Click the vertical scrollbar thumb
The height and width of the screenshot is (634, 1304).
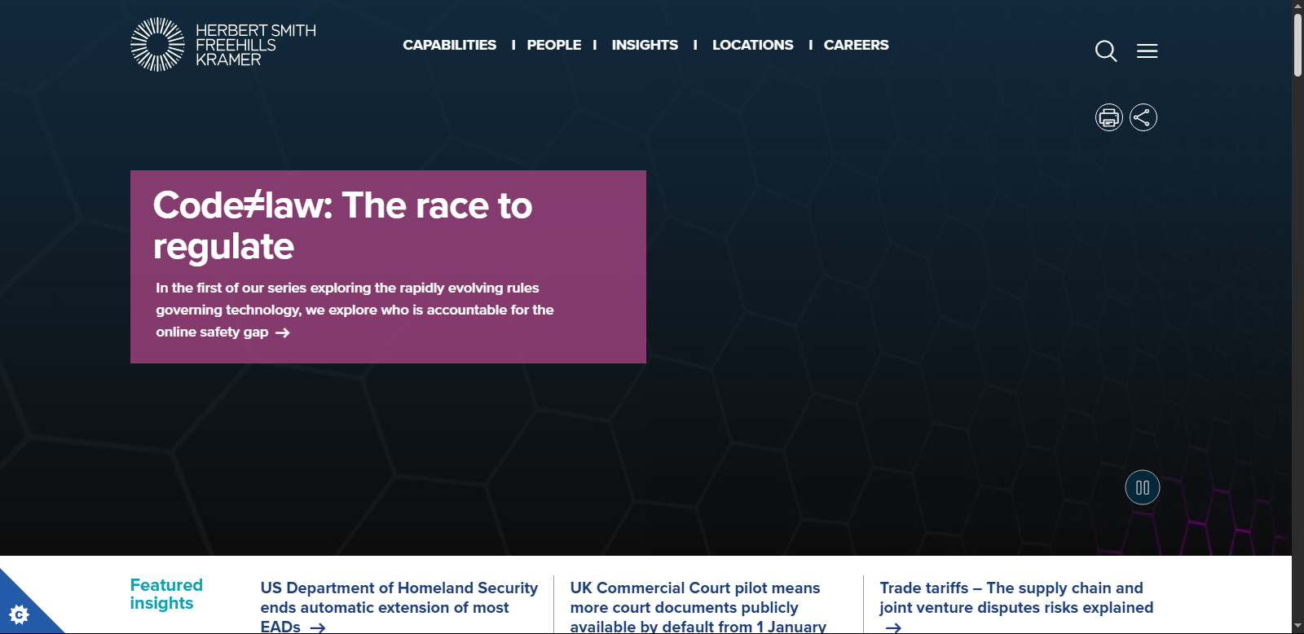click(x=1297, y=45)
